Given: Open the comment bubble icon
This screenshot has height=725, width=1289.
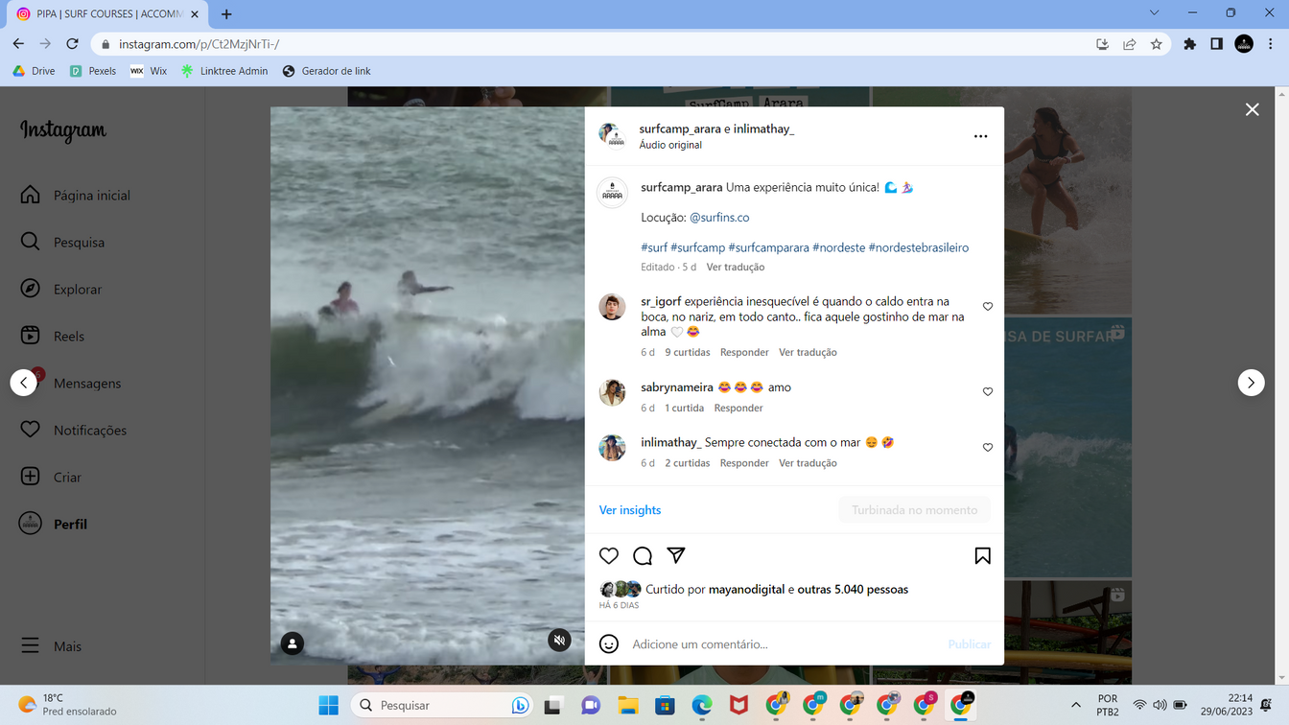Looking at the screenshot, I should [x=643, y=556].
